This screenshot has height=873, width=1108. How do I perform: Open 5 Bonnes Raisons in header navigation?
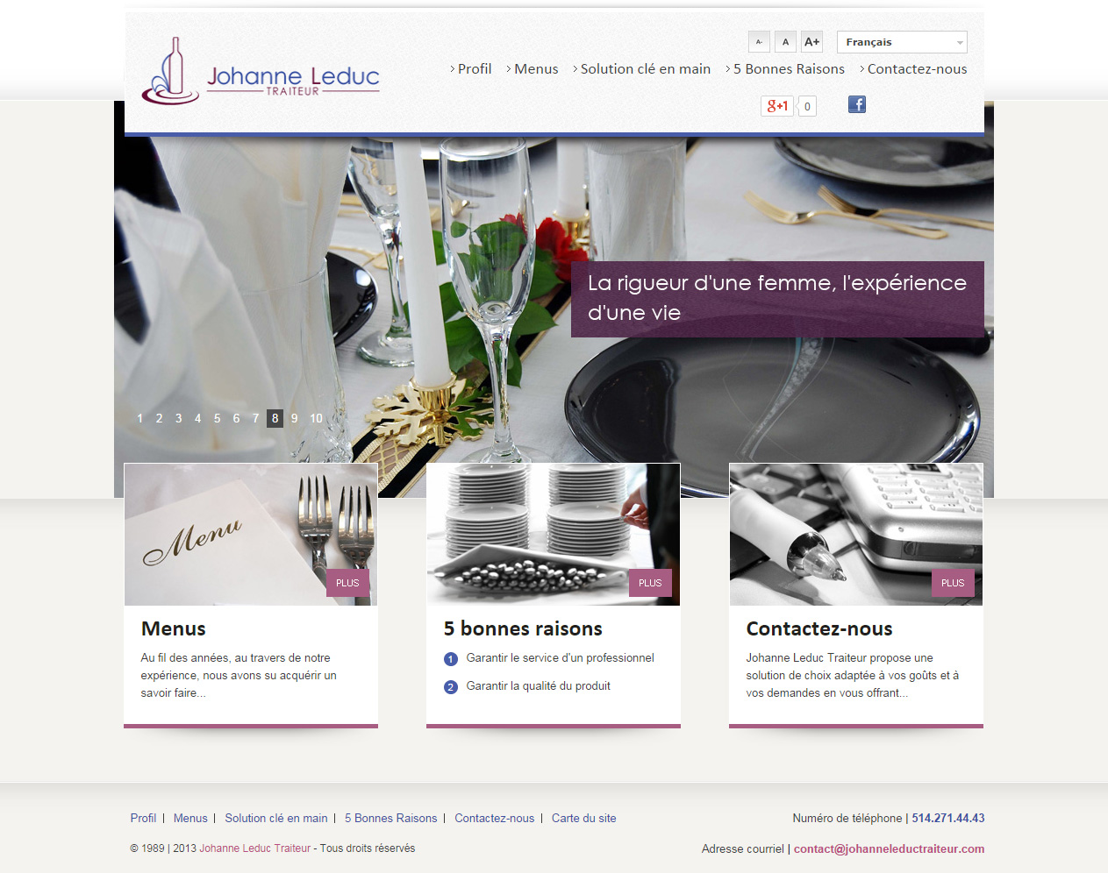[788, 68]
